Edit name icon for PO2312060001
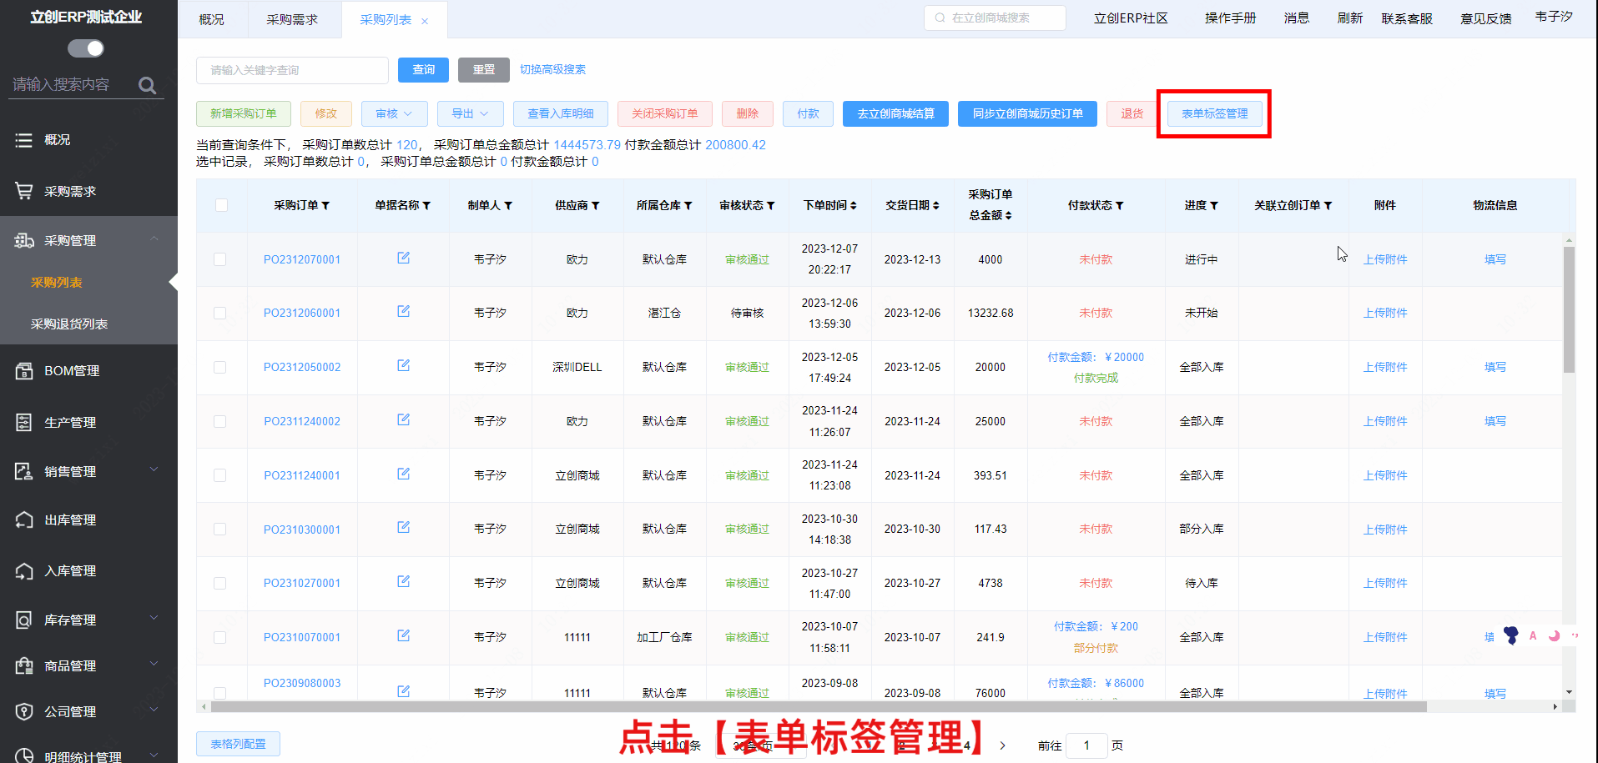 (404, 311)
